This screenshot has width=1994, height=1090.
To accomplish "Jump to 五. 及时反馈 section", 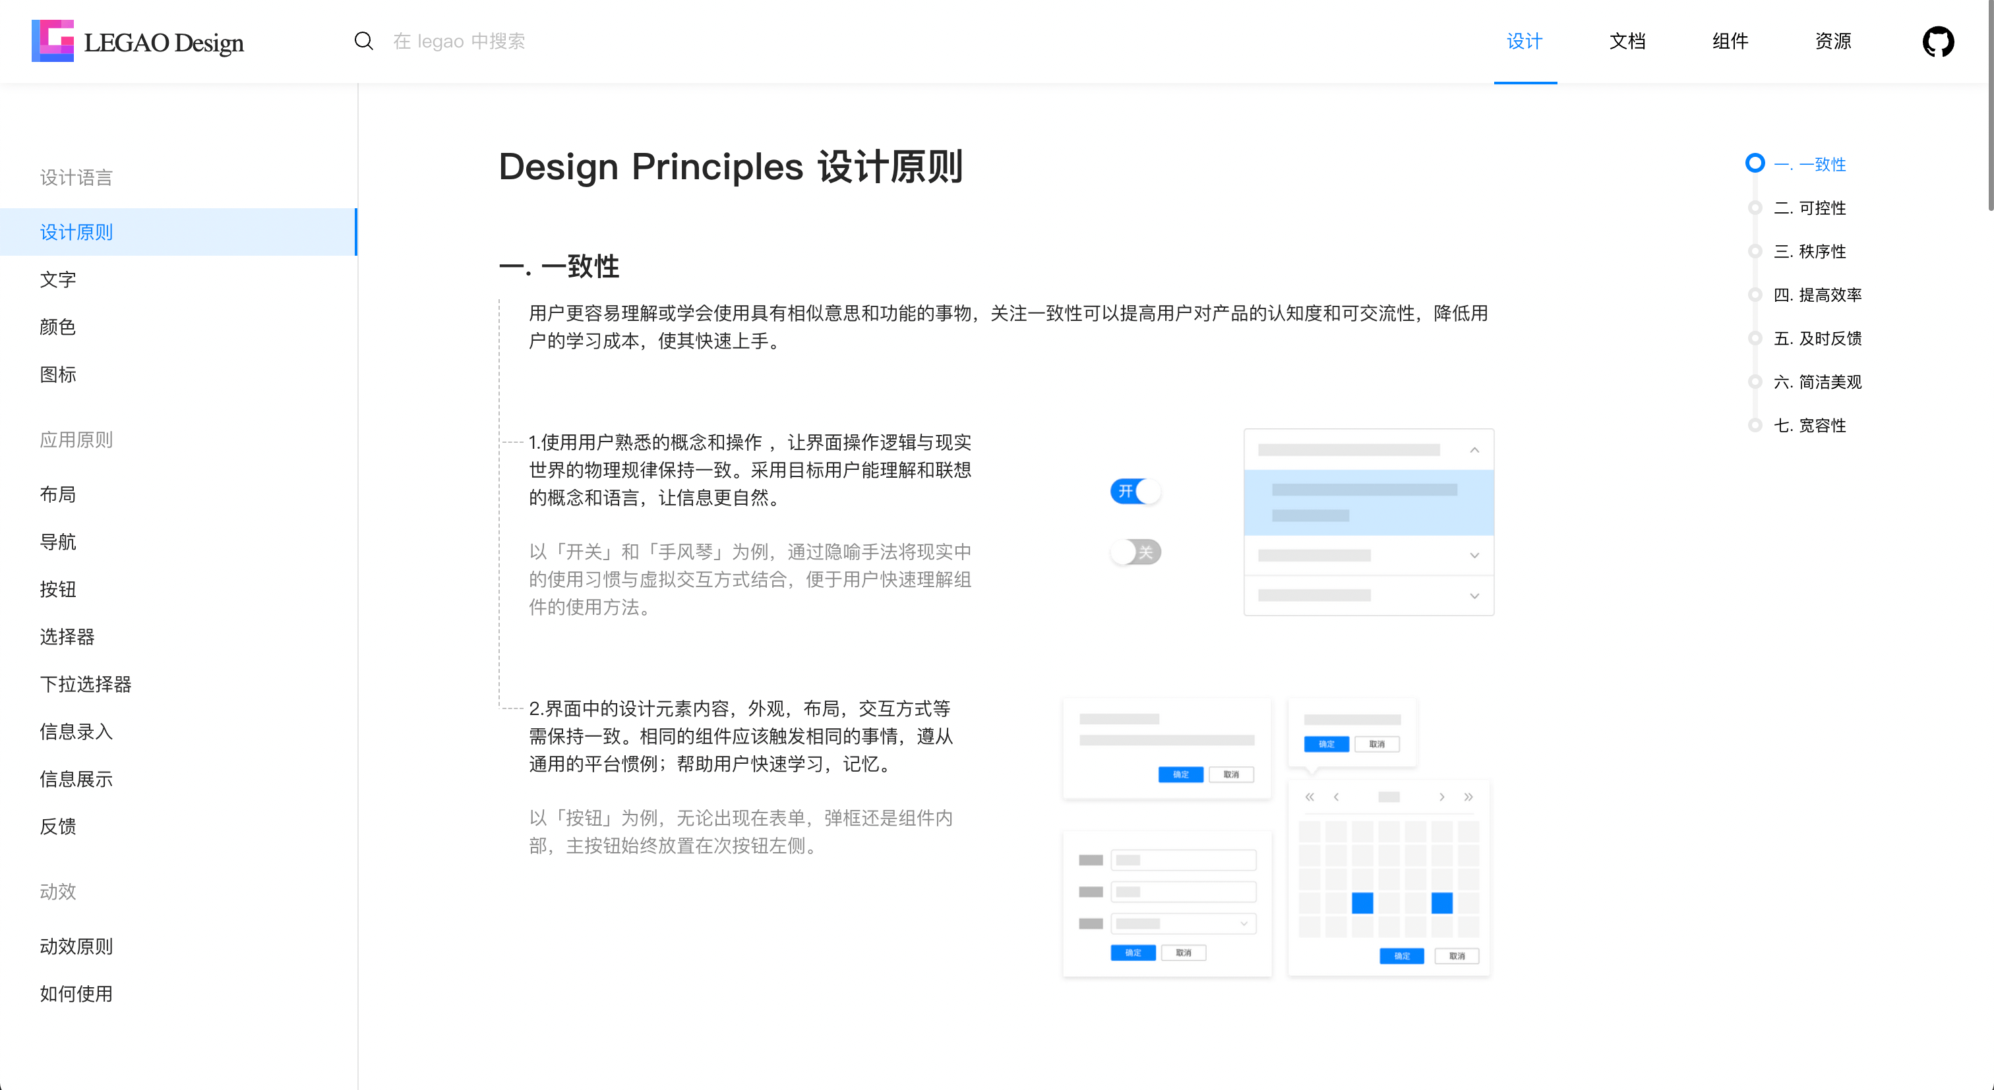I will click(x=1817, y=338).
